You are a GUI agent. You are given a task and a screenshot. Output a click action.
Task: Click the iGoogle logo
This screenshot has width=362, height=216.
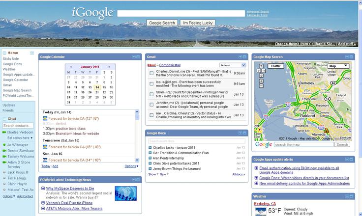(93, 13)
